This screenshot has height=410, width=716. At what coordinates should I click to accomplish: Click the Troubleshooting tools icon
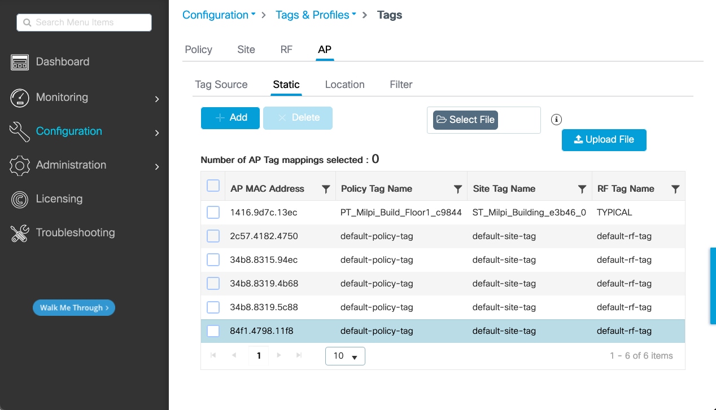pyautogui.click(x=20, y=233)
